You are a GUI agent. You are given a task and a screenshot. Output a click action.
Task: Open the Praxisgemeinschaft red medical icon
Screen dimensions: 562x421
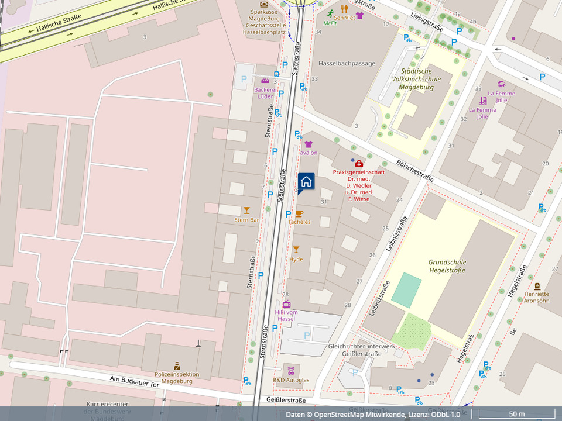358,163
